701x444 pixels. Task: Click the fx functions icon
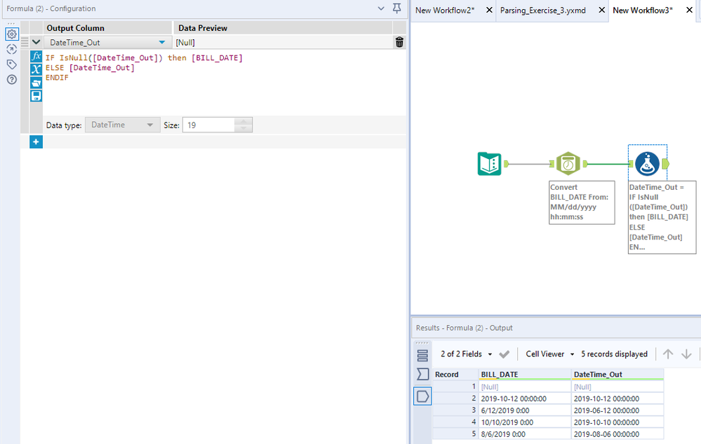36,57
